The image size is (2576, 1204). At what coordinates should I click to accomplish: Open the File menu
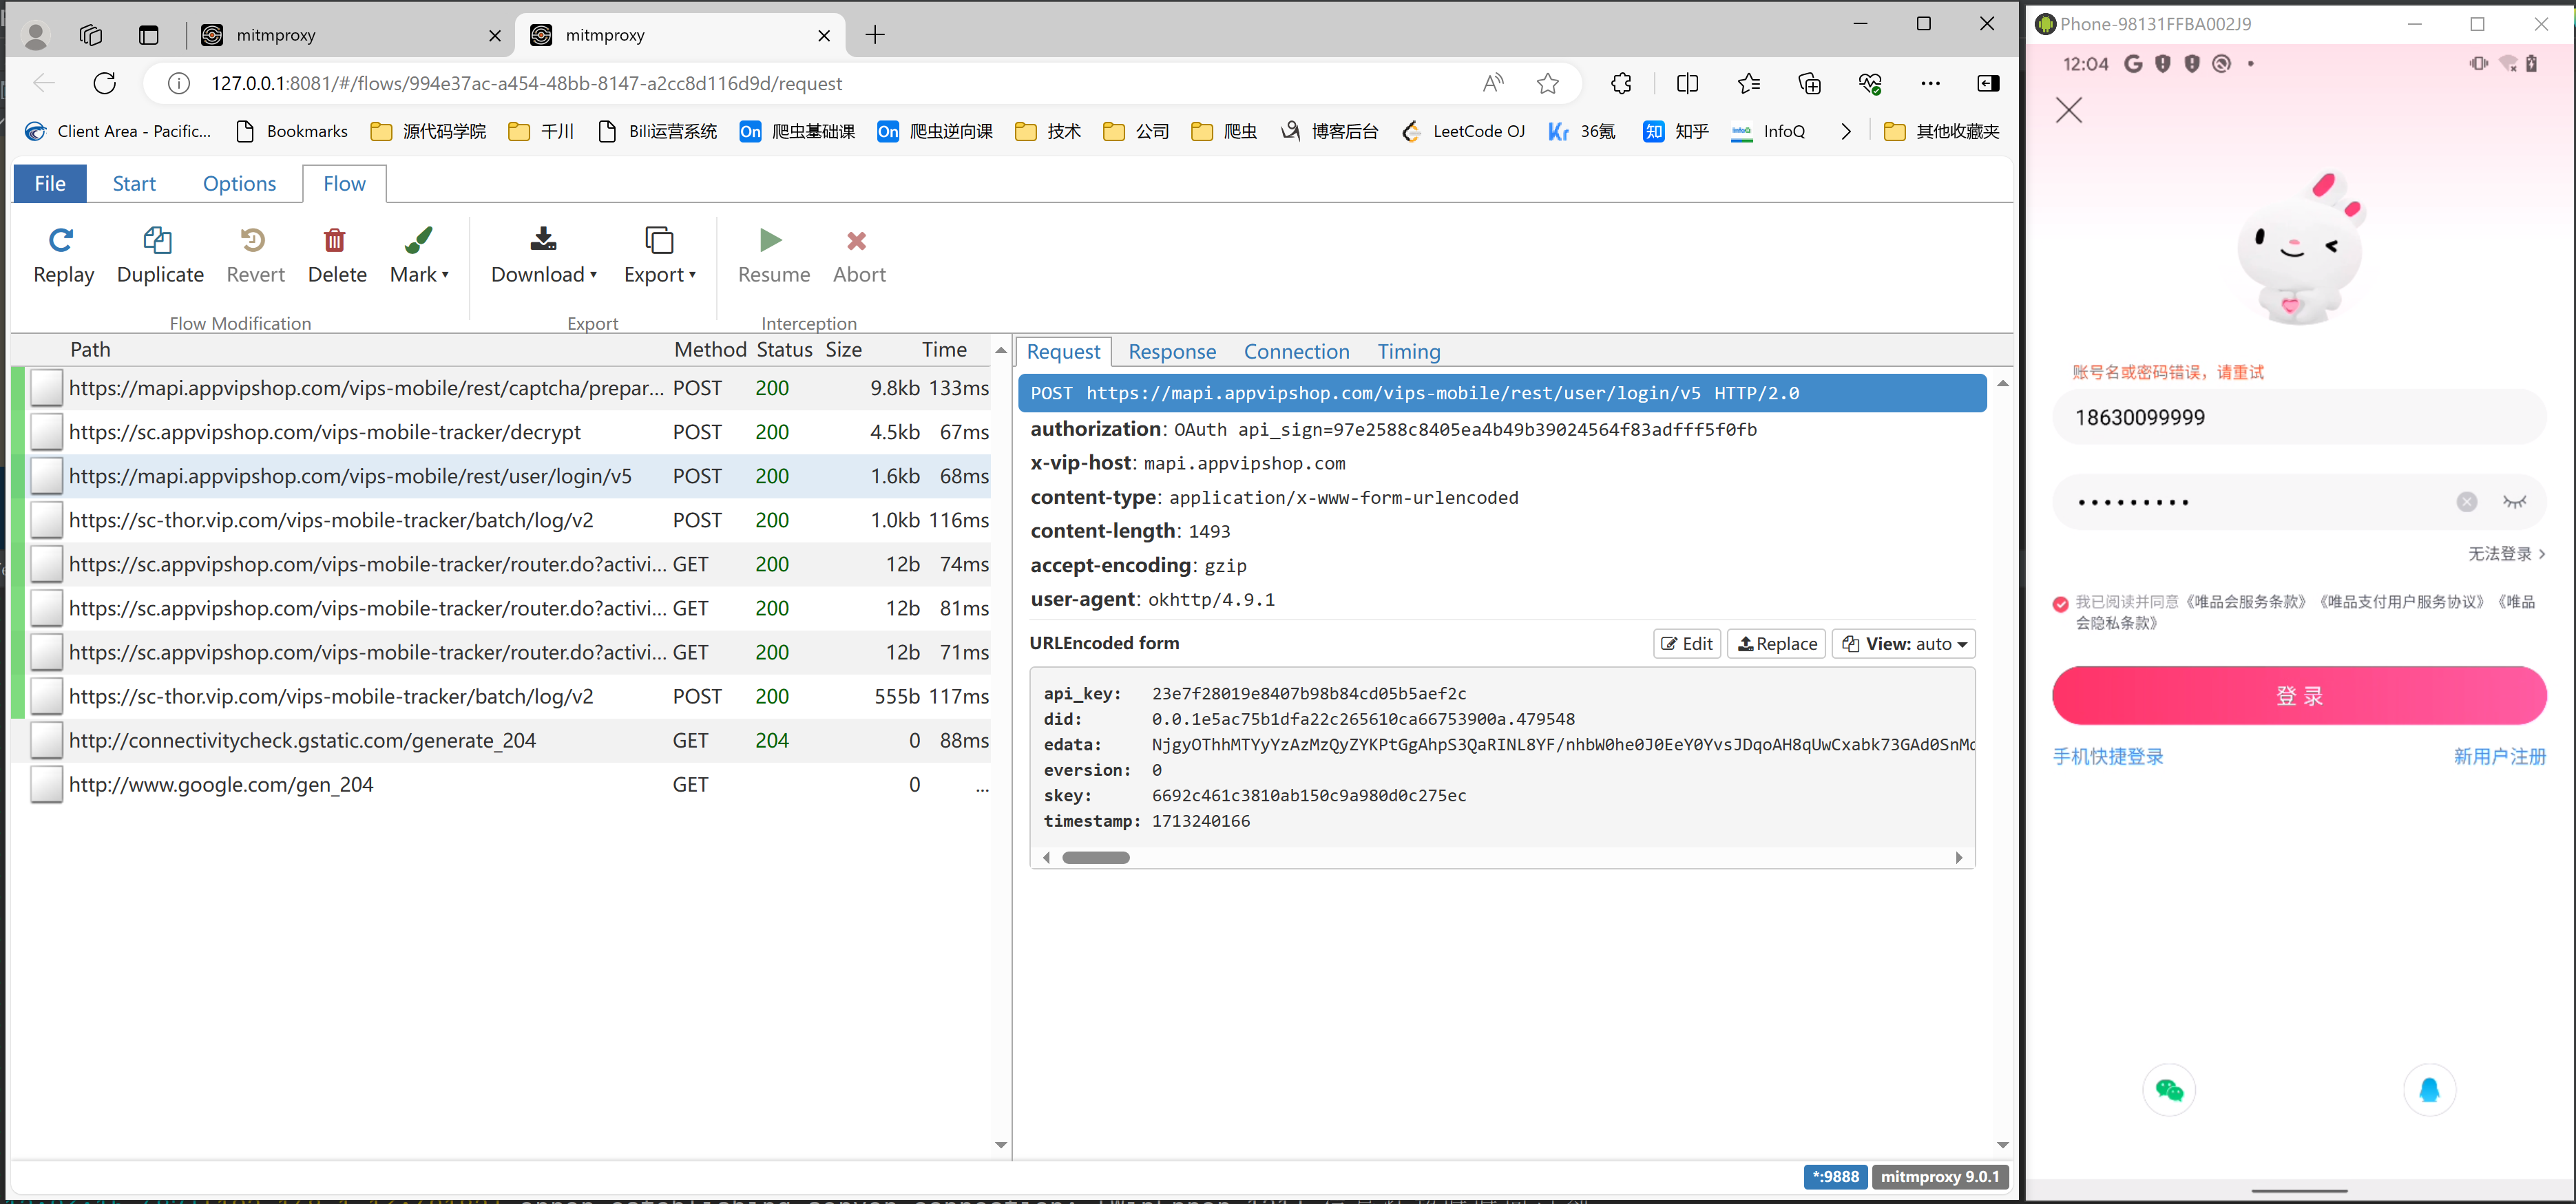click(50, 183)
